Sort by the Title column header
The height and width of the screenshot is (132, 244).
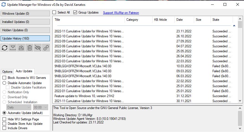pos(89,20)
